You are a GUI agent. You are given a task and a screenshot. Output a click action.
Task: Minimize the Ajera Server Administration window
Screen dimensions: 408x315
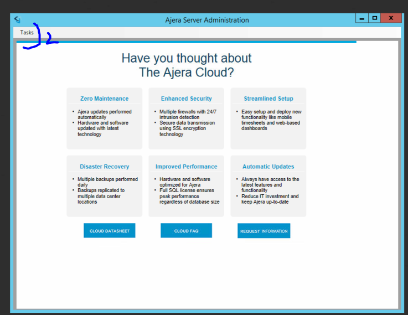click(x=361, y=18)
